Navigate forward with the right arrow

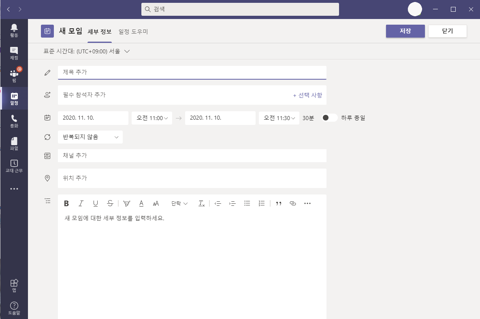click(20, 9)
